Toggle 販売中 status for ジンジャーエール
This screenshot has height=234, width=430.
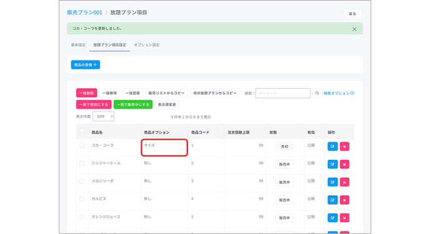[284, 164]
